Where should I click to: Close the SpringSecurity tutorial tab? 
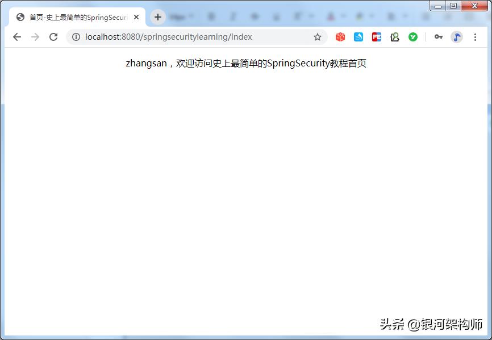[136, 17]
